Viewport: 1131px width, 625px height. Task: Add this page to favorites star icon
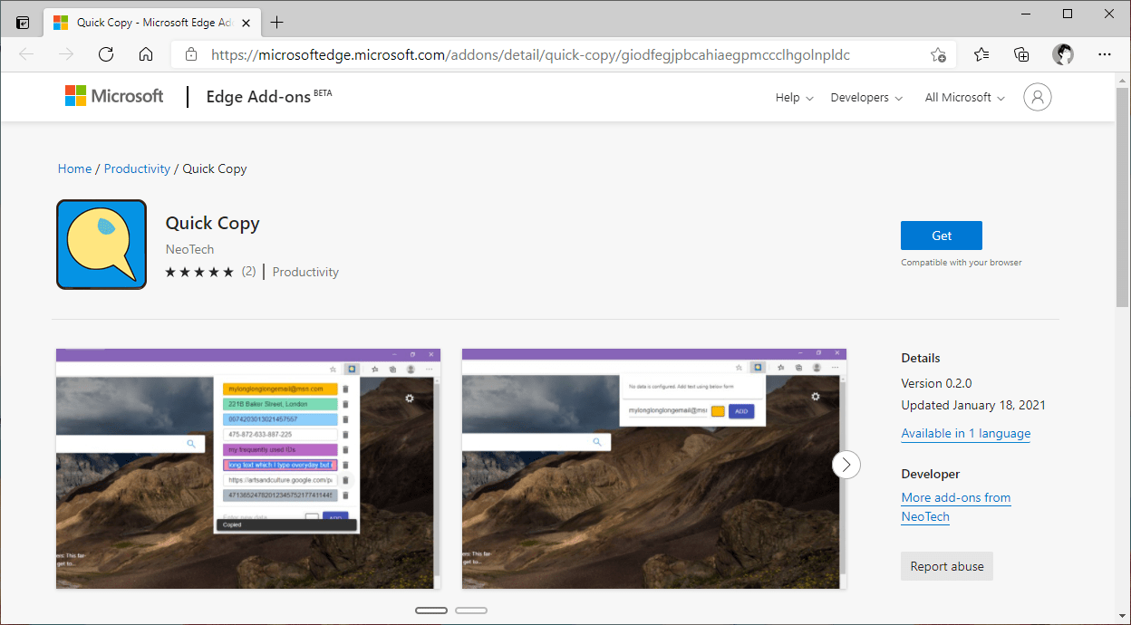(x=938, y=54)
